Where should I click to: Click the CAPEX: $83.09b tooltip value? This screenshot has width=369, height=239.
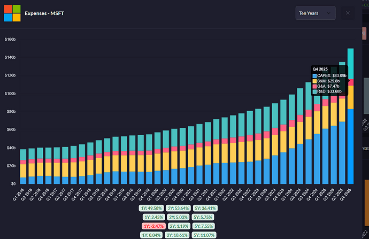pos(332,76)
